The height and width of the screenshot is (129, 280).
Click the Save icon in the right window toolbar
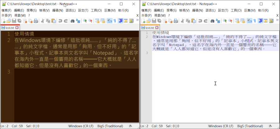click(154, 21)
